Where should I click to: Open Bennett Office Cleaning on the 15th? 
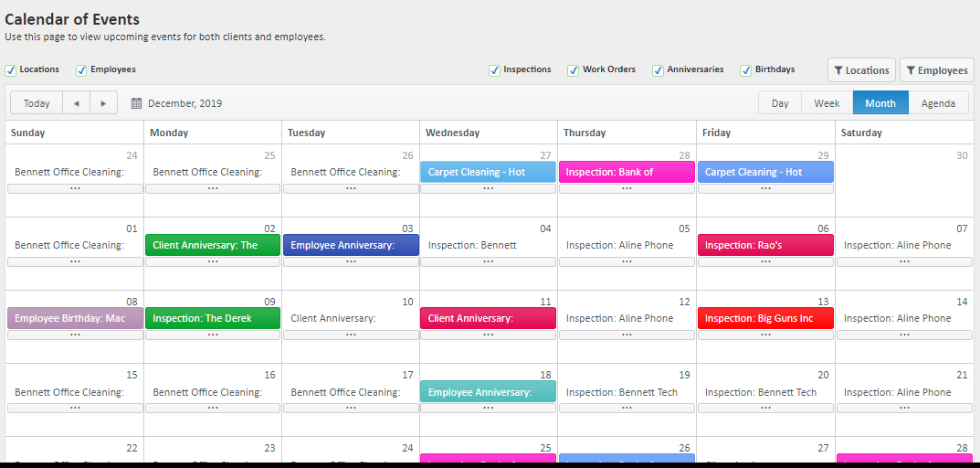pyautogui.click(x=75, y=391)
